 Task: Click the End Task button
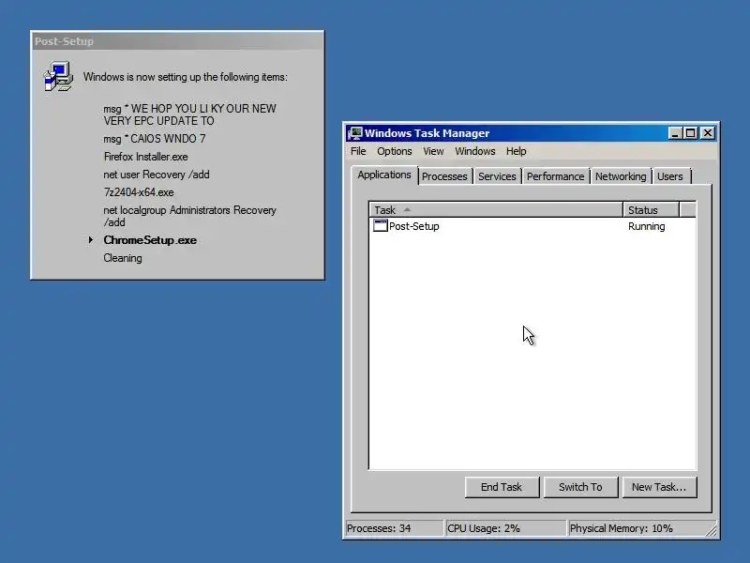coord(502,487)
